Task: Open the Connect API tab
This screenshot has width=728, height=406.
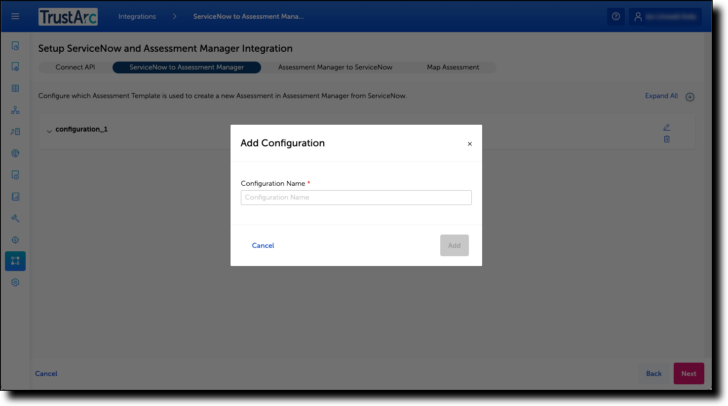Action: [75, 67]
